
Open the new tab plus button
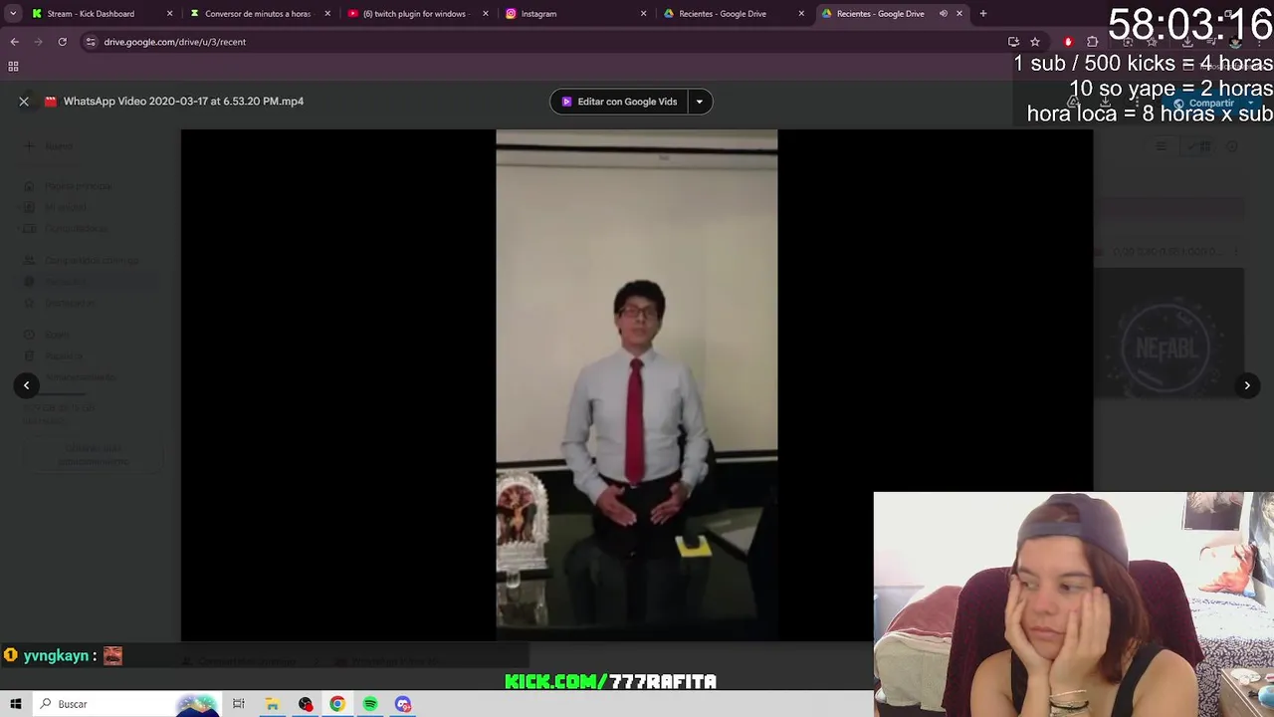[x=983, y=14]
